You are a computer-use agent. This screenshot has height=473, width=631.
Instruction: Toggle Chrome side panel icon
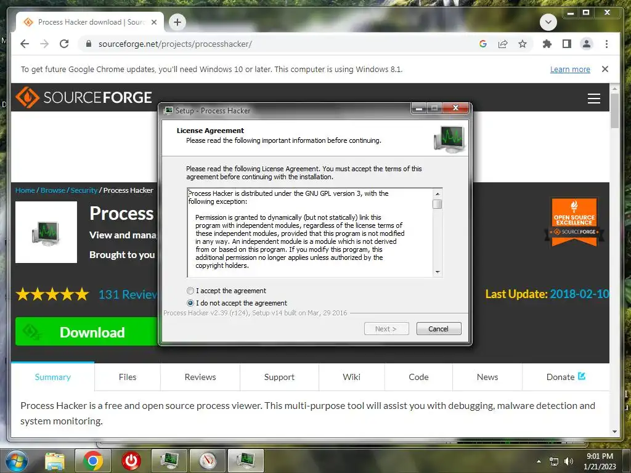tap(567, 44)
